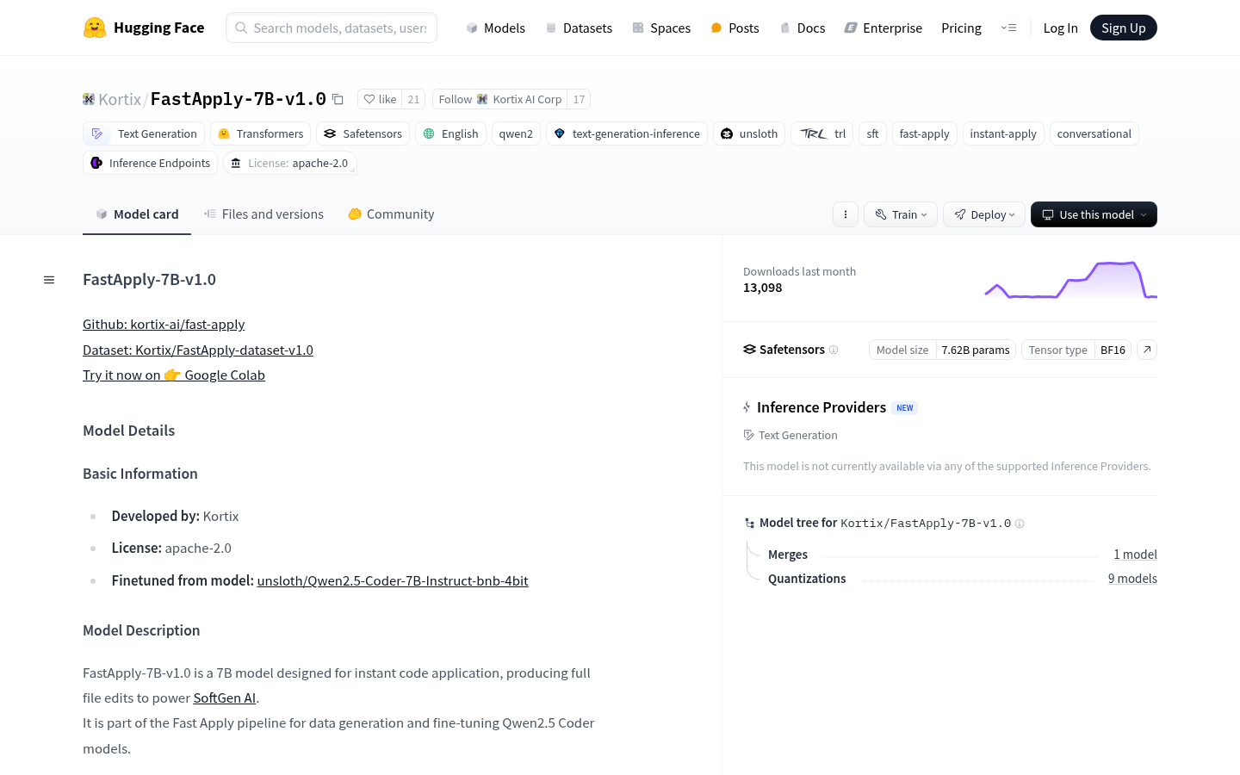1240x775 pixels.
Task: Follow the Kortix AI Corp organization
Action: point(455,99)
